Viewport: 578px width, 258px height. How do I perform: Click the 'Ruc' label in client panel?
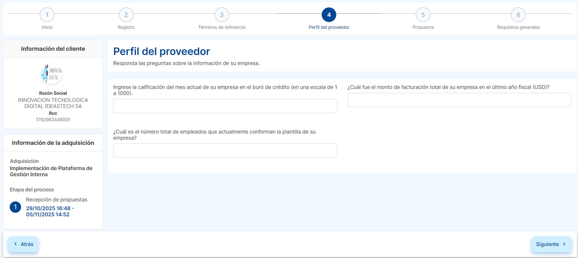[53, 113]
